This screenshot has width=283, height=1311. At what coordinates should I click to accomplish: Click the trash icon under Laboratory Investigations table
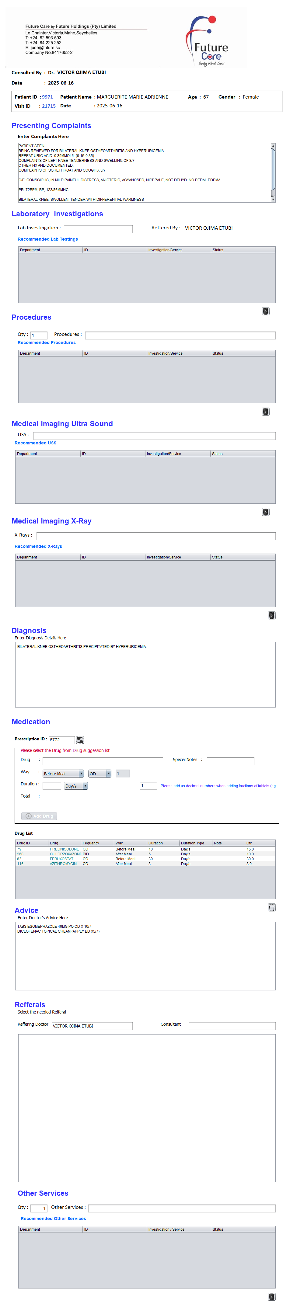(265, 311)
